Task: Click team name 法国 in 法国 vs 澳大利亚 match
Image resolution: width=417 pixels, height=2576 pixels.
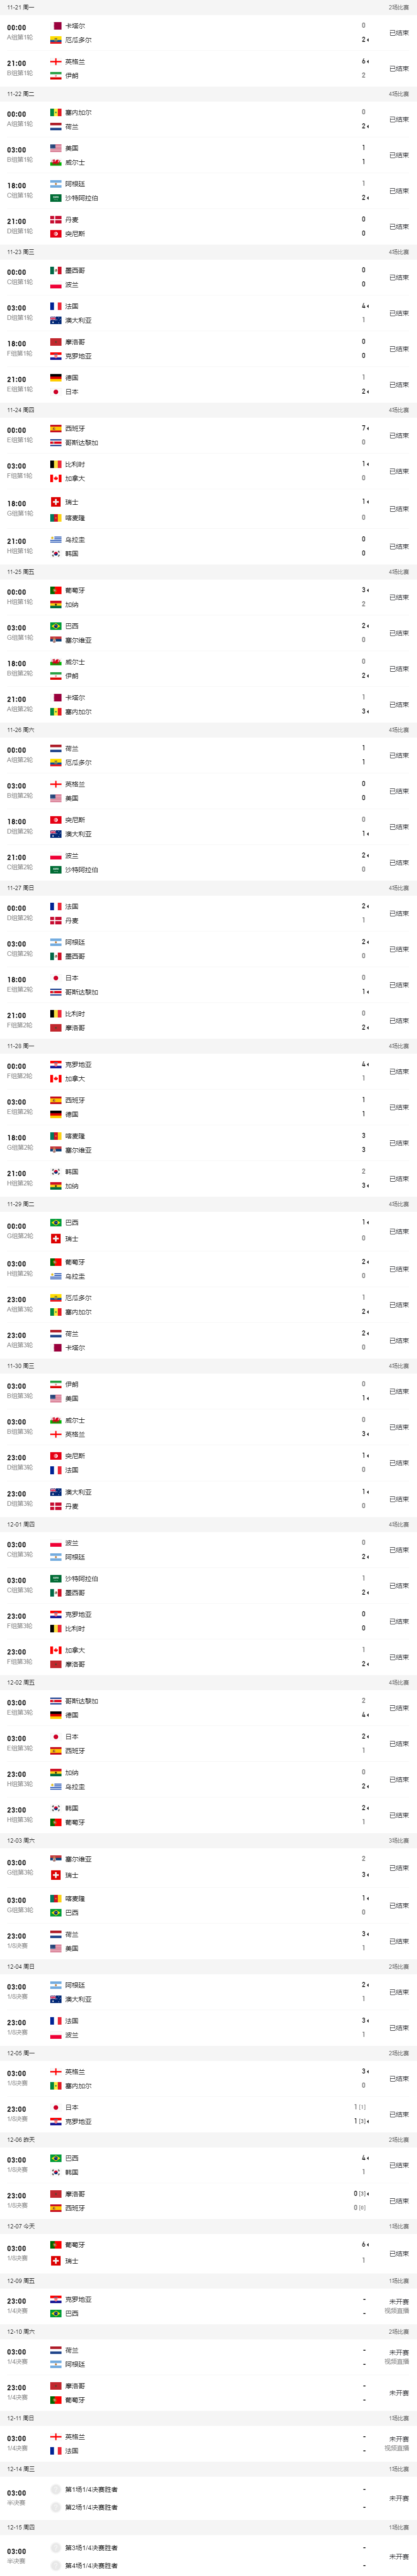Action: point(72,306)
